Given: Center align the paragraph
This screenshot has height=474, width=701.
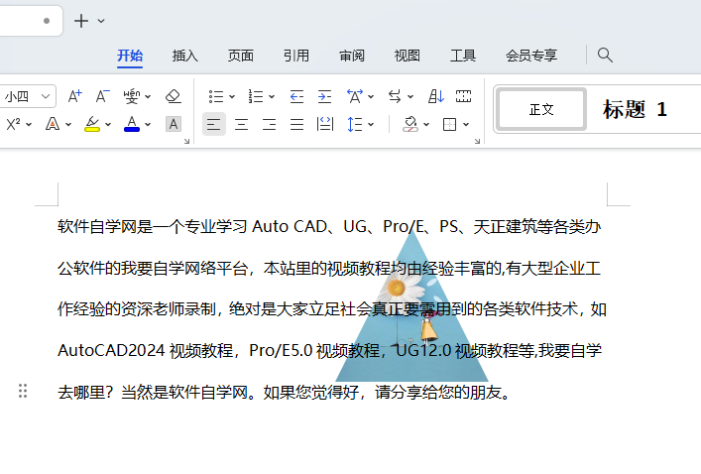Looking at the screenshot, I should coord(241,124).
